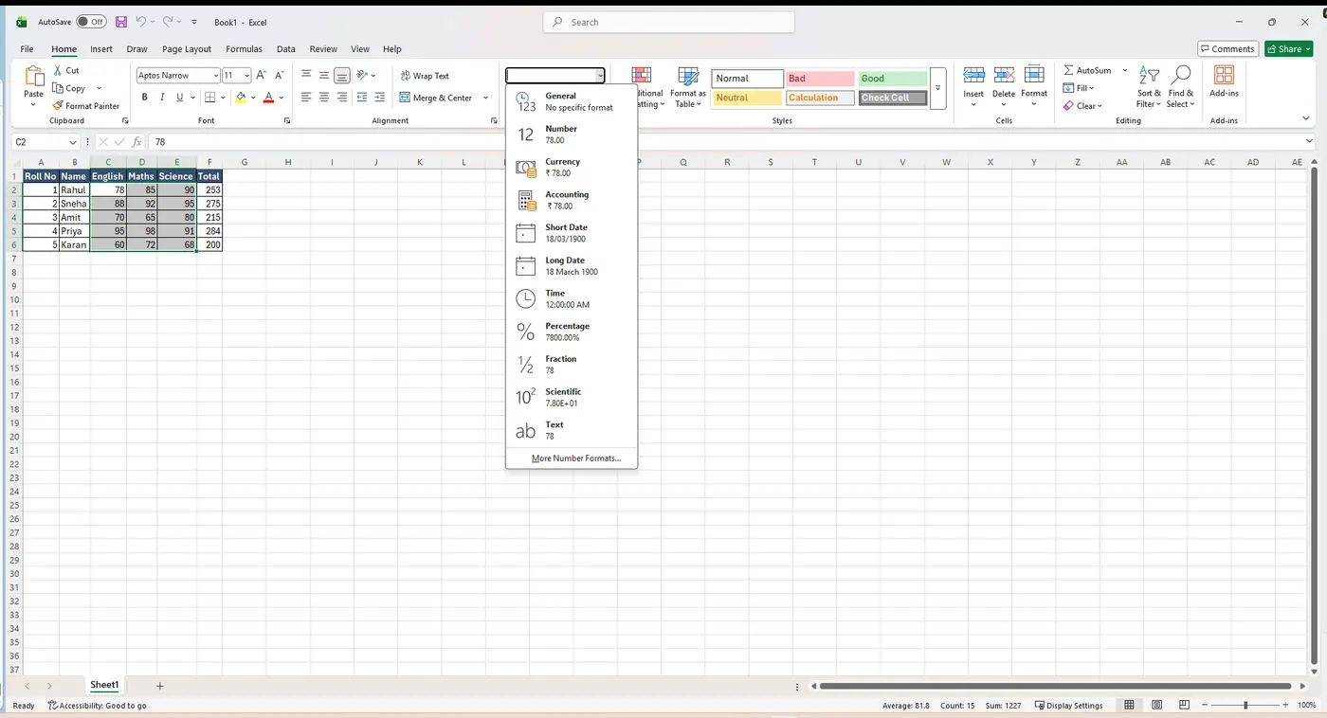The height and width of the screenshot is (718, 1327).
Task: Open the Page Layout ribbon tab
Action: pyautogui.click(x=187, y=49)
